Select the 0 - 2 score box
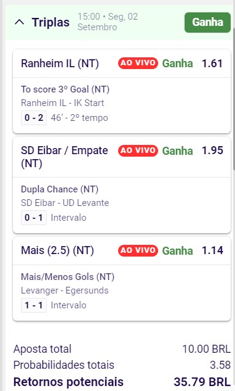This screenshot has height=391, width=235. [x=34, y=118]
